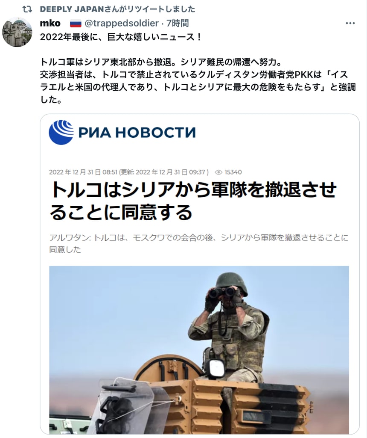Image resolution: width=367 pixels, height=438 pixels.
Task: Click the РИА НОВОСТИ globe logo
Action: click(x=61, y=132)
